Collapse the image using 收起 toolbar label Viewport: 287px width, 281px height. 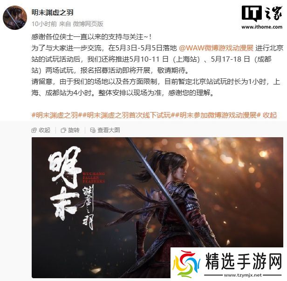coord(44,130)
